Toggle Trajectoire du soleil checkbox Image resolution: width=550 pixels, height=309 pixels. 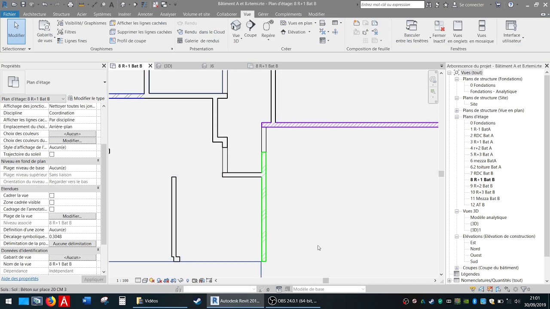point(52,154)
